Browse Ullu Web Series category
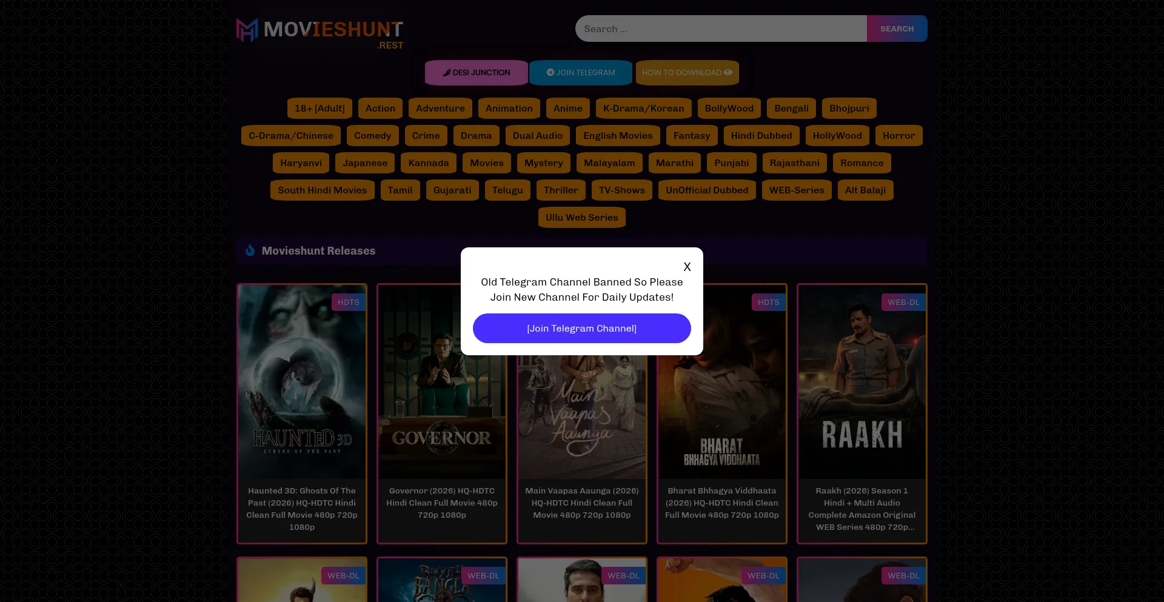 582,218
